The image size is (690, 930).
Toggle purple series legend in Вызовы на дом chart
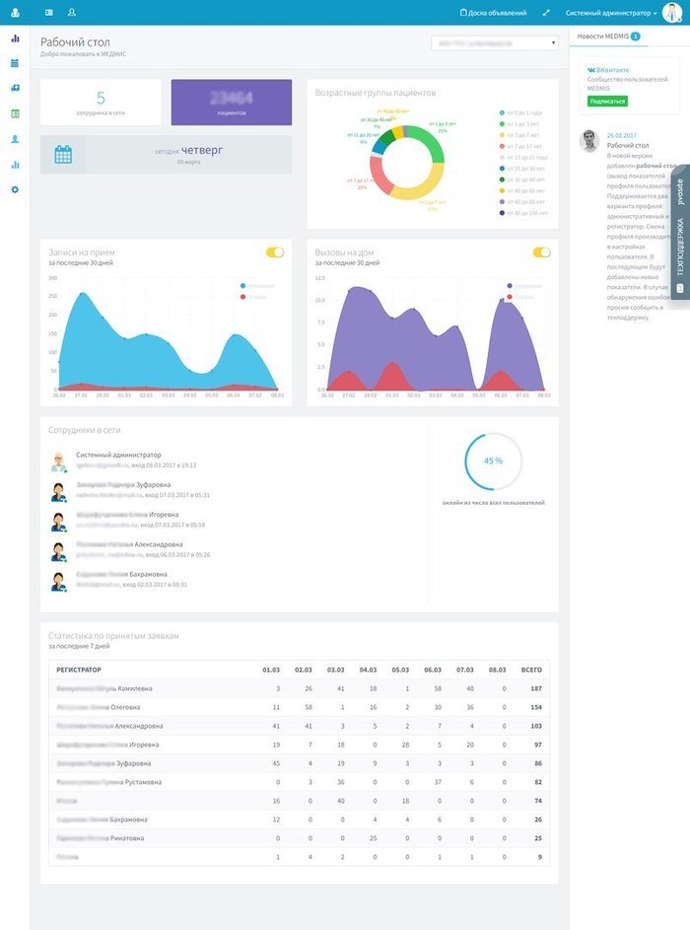click(x=524, y=286)
